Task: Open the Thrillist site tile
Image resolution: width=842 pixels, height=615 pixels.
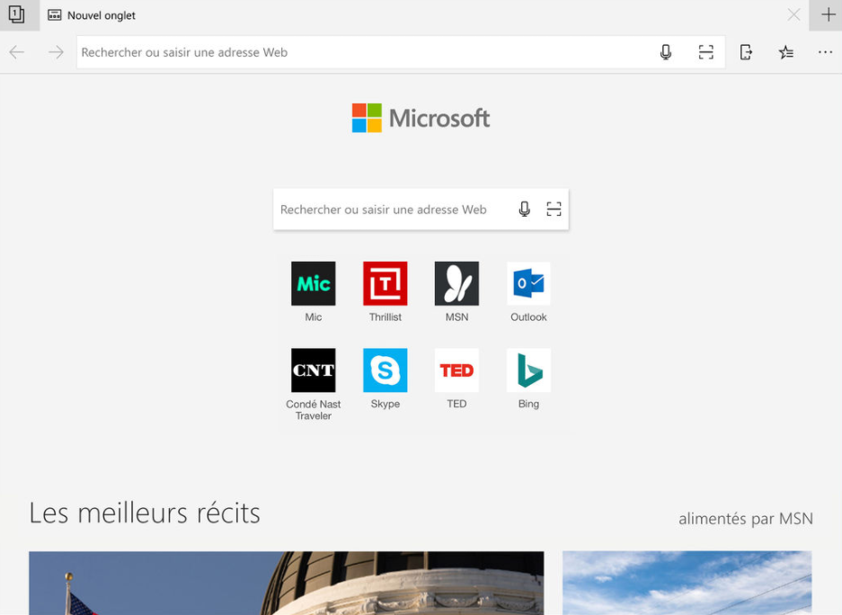Action: click(385, 283)
